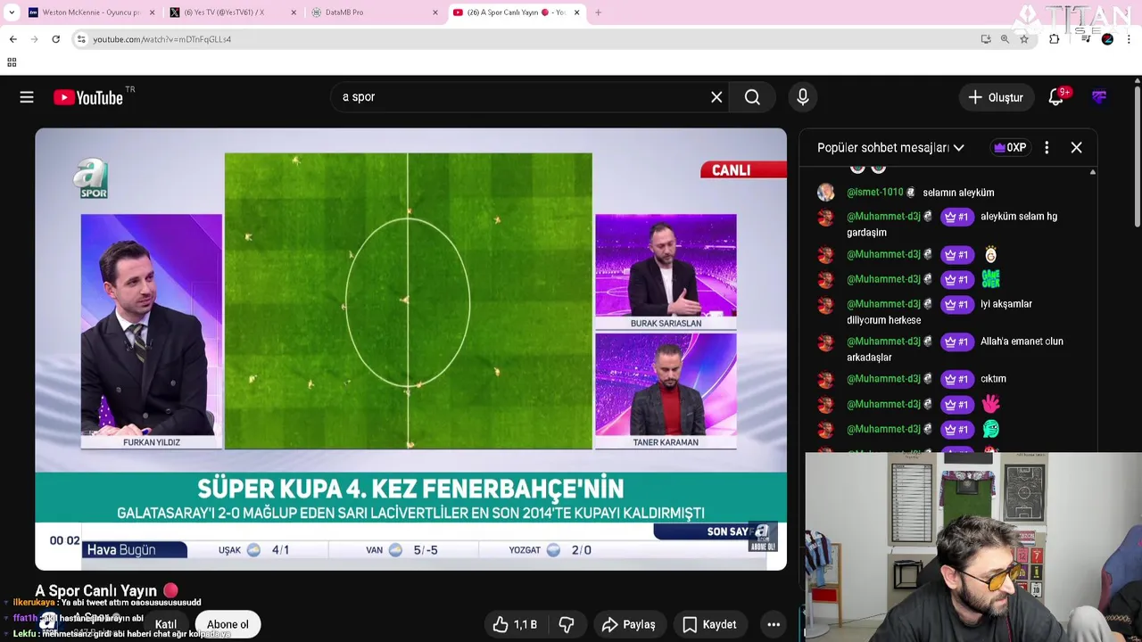This screenshot has width=1142, height=642.
Task: Close the live chat panel
Action: click(1077, 148)
